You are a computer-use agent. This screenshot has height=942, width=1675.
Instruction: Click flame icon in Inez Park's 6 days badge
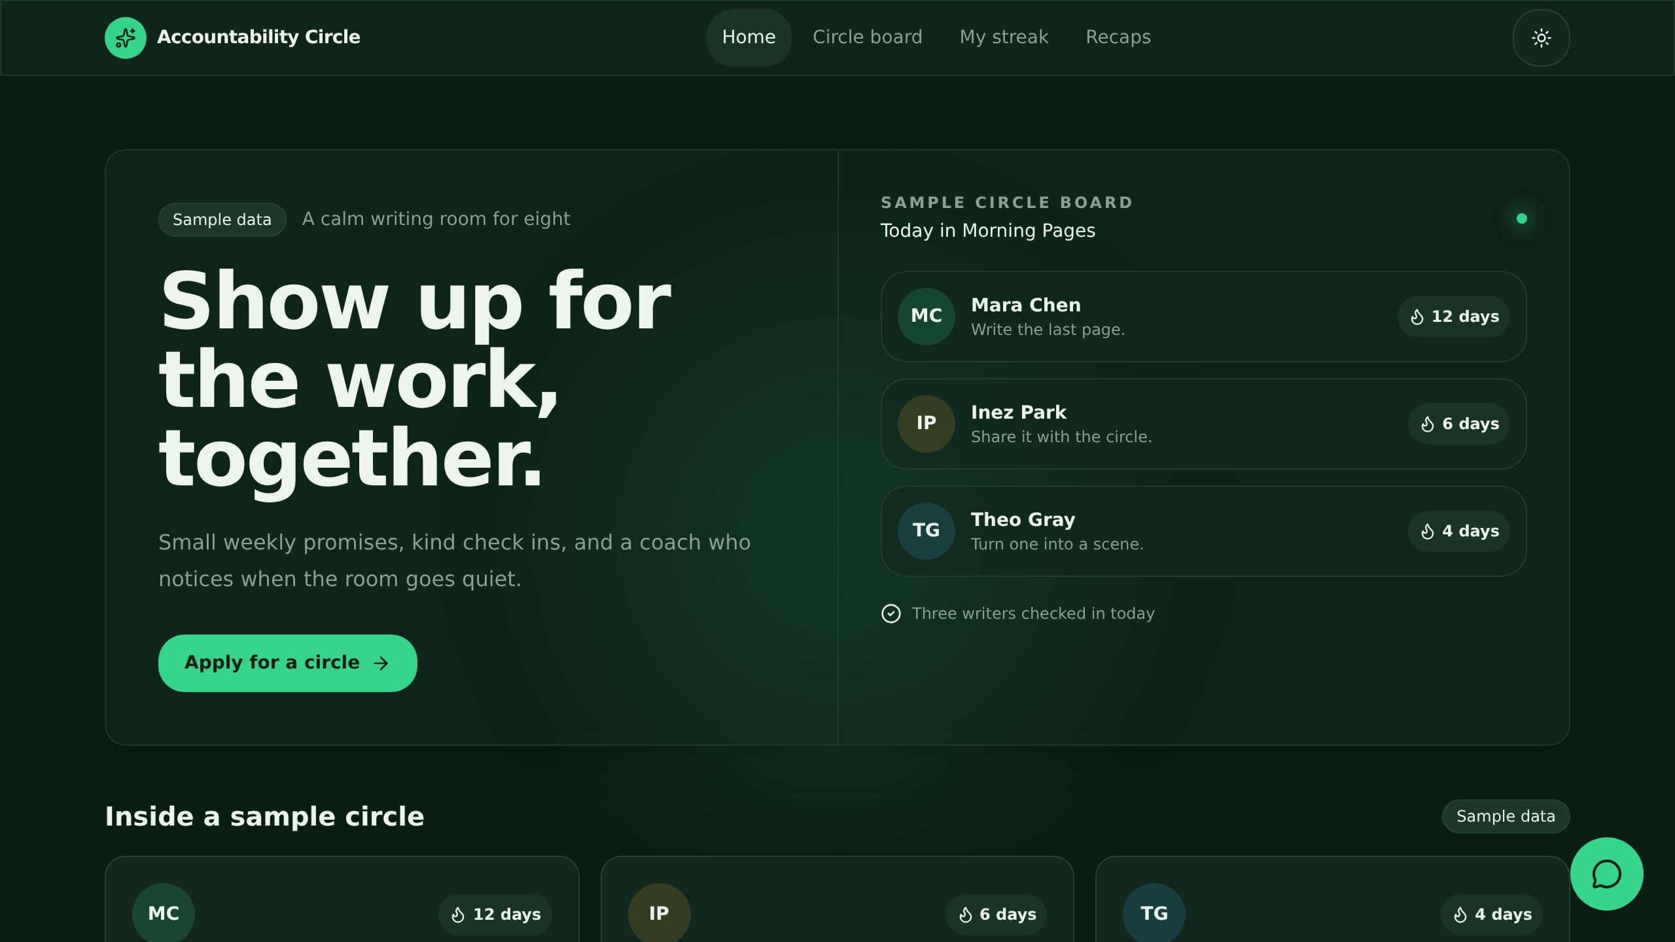pos(1428,425)
